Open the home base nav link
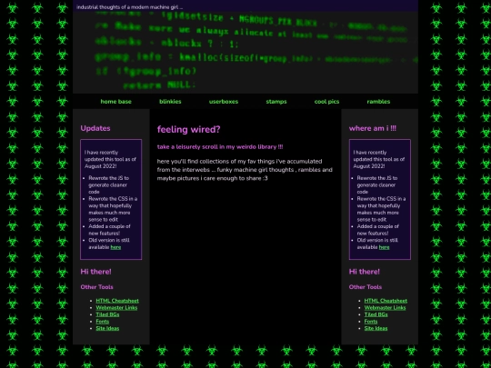Screen dimensions: 491x368 coord(115,102)
